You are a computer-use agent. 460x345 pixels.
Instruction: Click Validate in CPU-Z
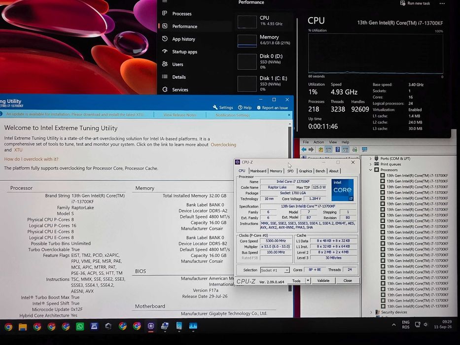(323, 281)
